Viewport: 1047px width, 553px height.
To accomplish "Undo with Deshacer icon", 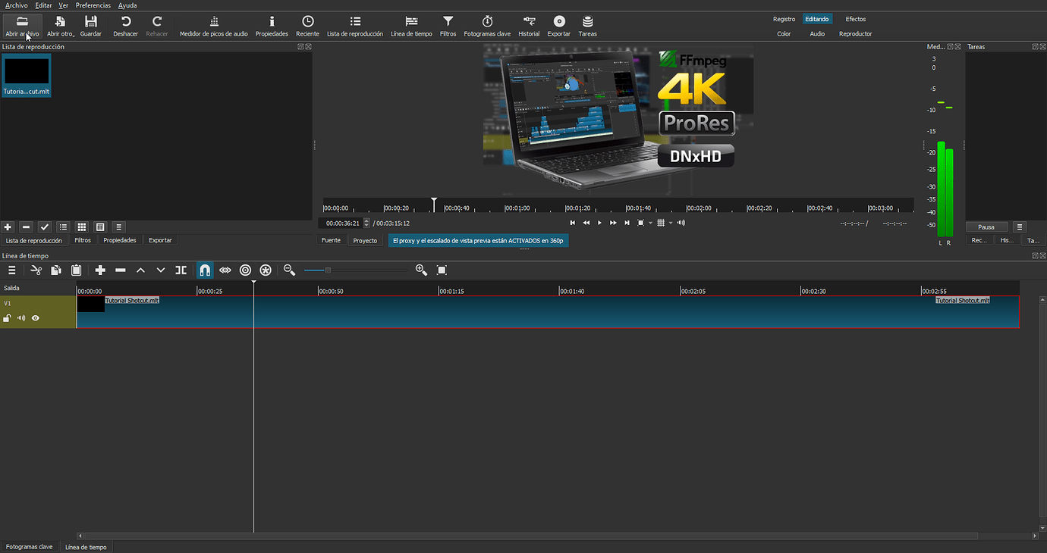I will 126,26.
